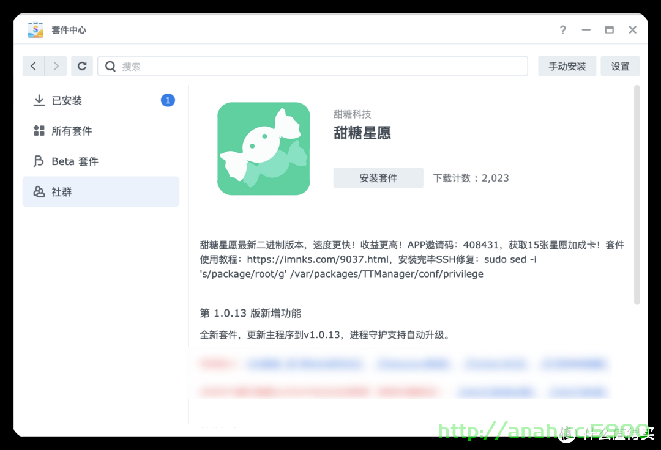
Task: Refresh the package list
Action: point(82,66)
